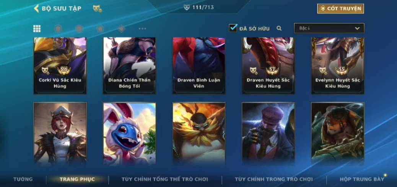Open the Hộp Trưng Bày tab
The image size is (397, 187).
pyautogui.click(x=362, y=179)
